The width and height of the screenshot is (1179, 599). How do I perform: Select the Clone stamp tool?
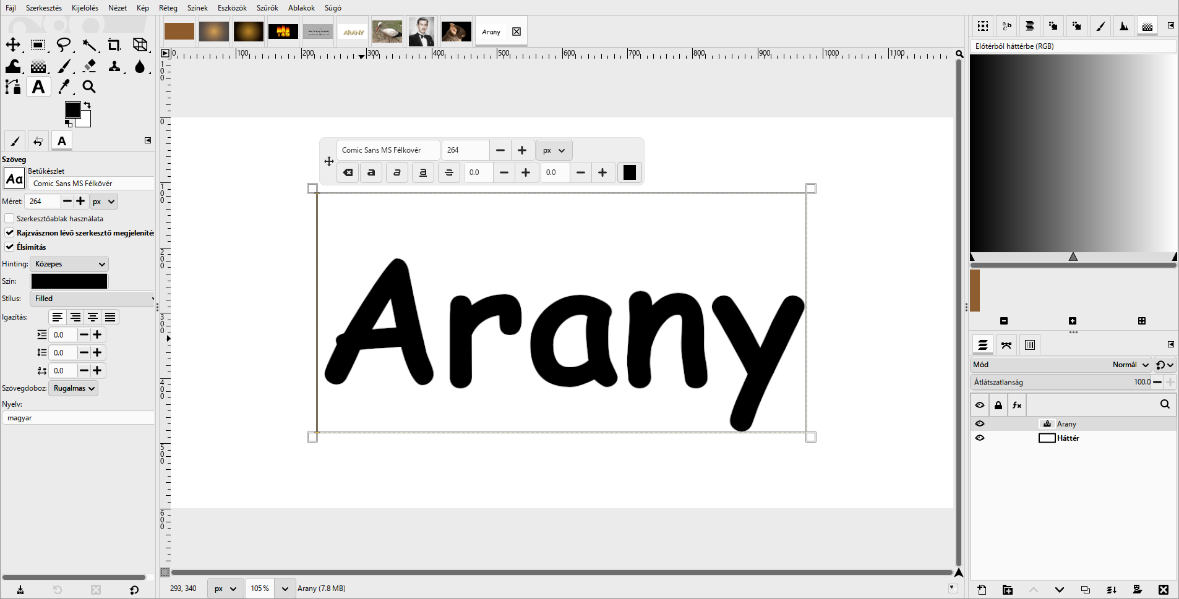(x=114, y=66)
